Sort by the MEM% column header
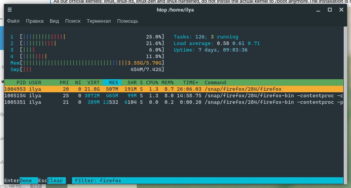351x188 pixels. [168, 82]
